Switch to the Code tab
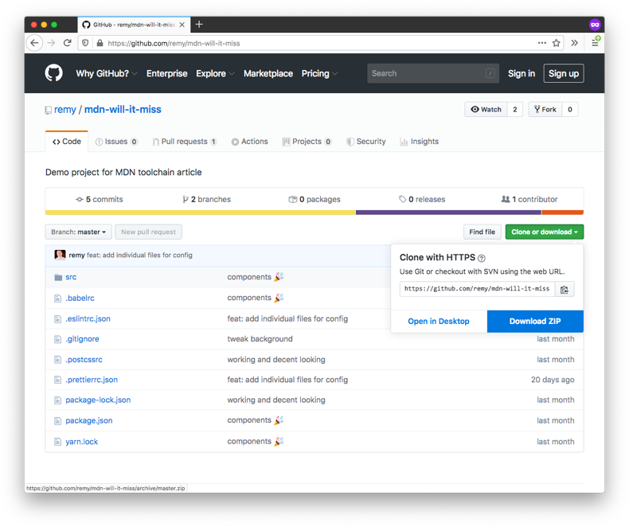Image resolution: width=629 pixels, height=527 pixels. coord(67,142)
